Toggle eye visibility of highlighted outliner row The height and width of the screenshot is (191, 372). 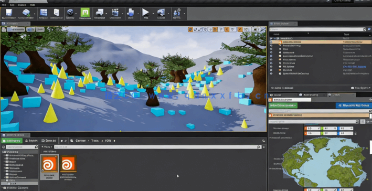tap(271, 42)
